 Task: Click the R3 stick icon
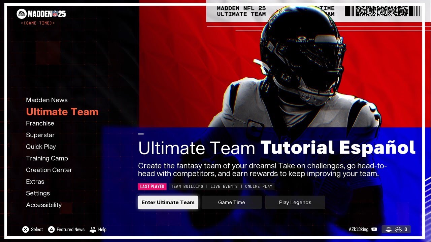(388, 229)
